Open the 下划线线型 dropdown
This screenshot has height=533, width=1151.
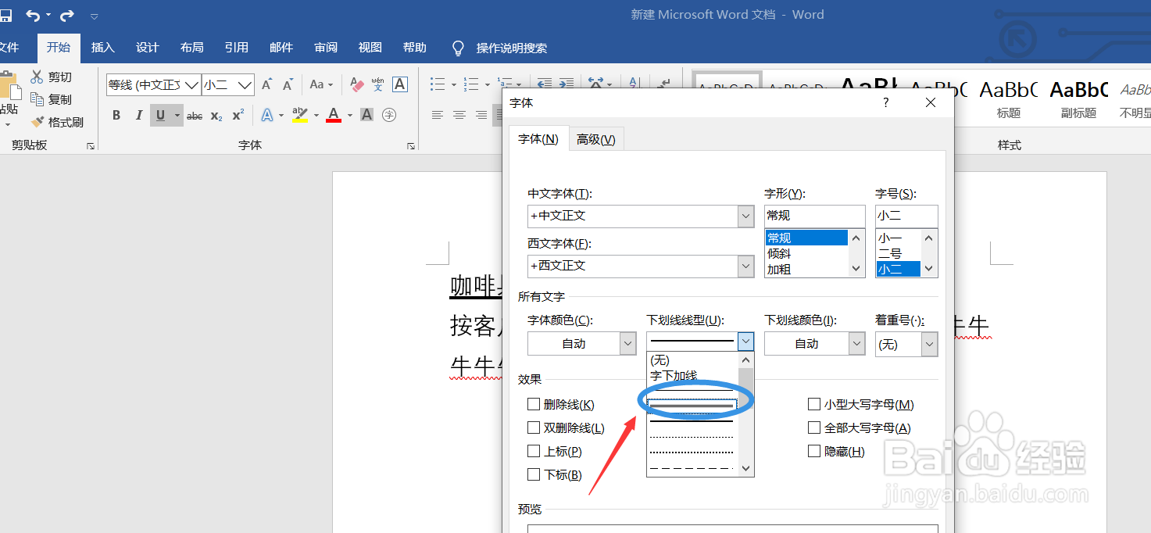coord(745,342)
